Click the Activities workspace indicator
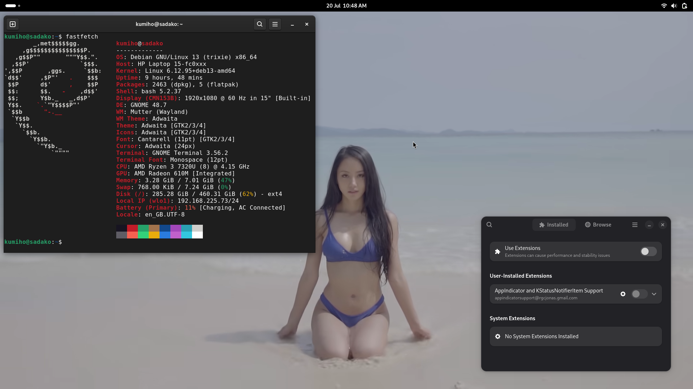 13,6
